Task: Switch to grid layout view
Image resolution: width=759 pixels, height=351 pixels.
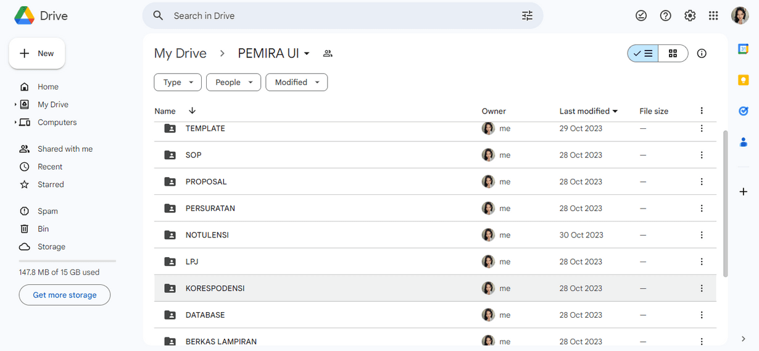Action: tap(673, 54)
